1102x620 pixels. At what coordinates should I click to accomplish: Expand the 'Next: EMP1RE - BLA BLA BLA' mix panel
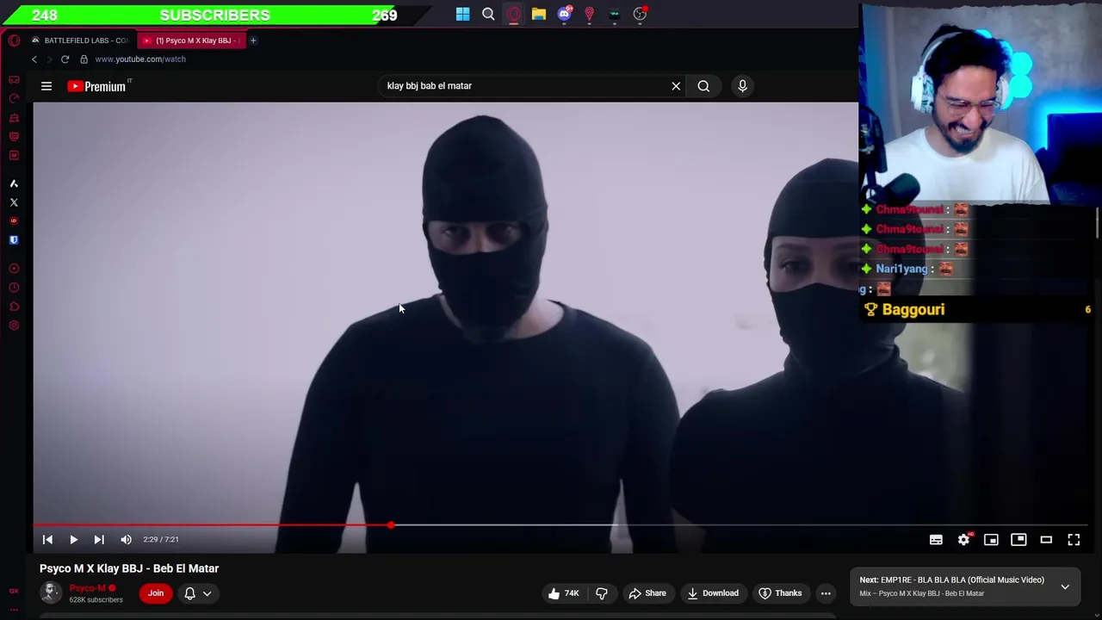tap(1065, 586)
